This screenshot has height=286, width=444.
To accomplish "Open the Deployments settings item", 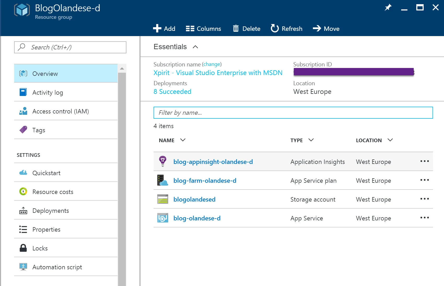I will [66, 210].
